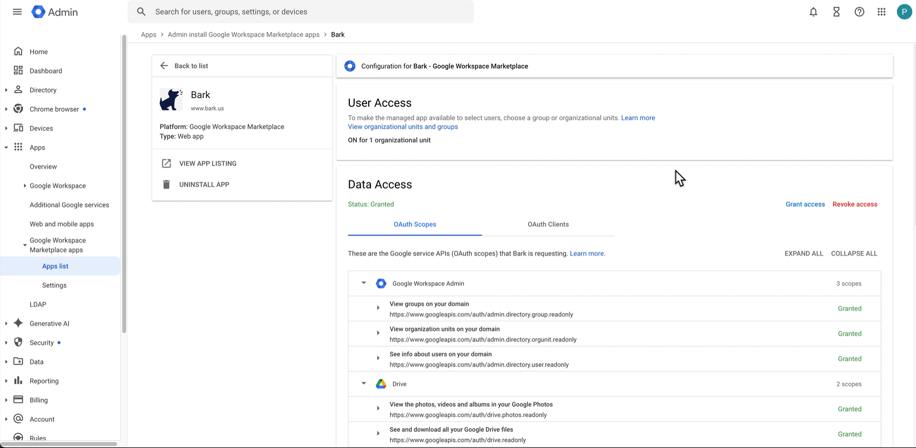Expand Google Photos view scope
916x448 pixels.
tap(378, 408)
